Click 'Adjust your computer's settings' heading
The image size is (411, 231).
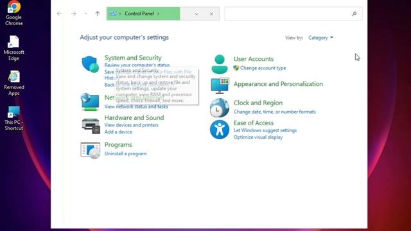(x=124, y=37)
